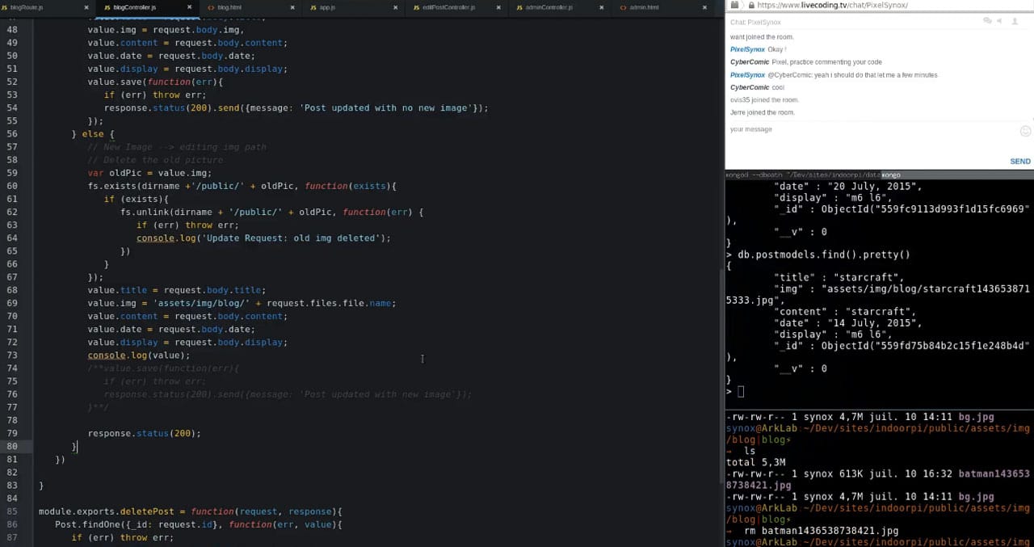1034x547 pixels.
Task: Click the SEND button in the chat
Action: pos(1019,161)
